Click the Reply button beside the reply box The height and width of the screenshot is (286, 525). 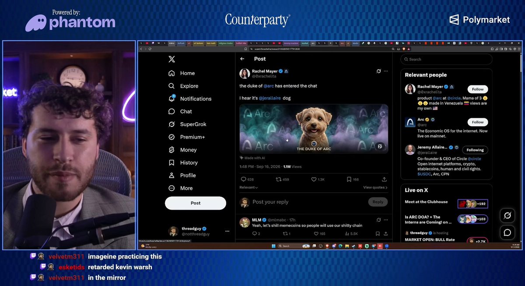pos(378,202)
